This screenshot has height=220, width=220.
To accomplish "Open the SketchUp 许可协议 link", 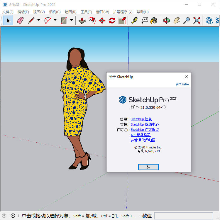I will (145, 130).
